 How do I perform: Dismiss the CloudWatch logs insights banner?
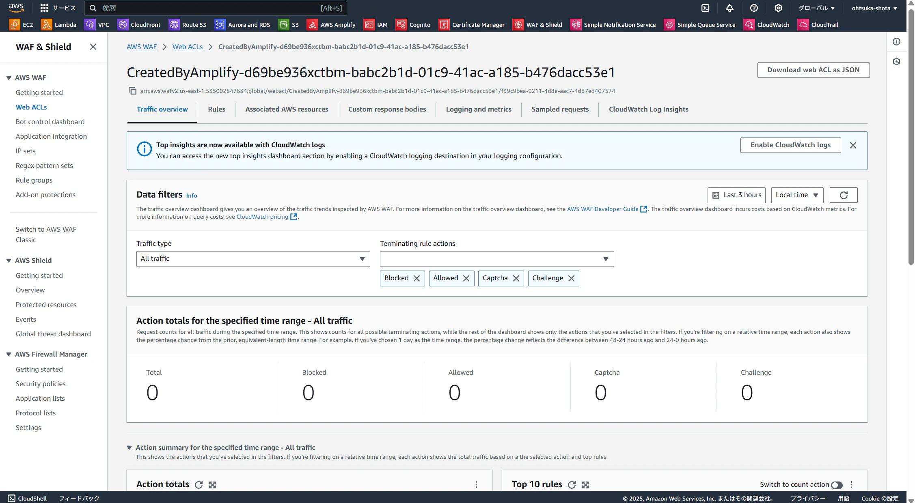(853, 145)
